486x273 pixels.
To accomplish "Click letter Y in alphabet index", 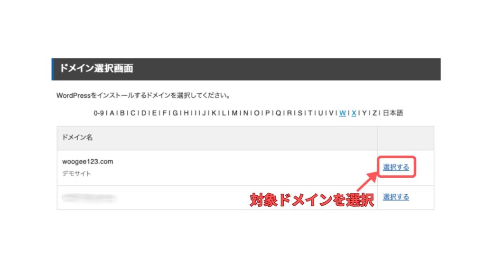I will pyautogui.click(x=364, y=113).
